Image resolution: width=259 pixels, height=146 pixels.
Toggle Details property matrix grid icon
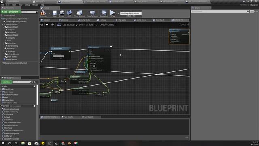pyautogui.click(x=252, y=11)
